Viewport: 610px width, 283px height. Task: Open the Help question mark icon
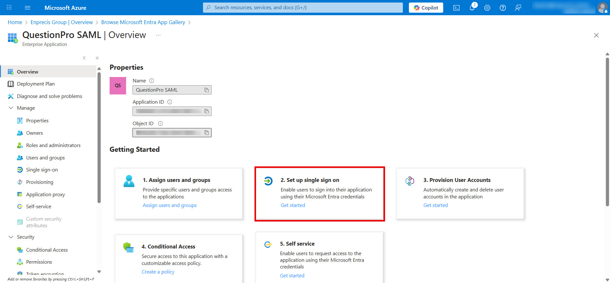tap(503, 8)
